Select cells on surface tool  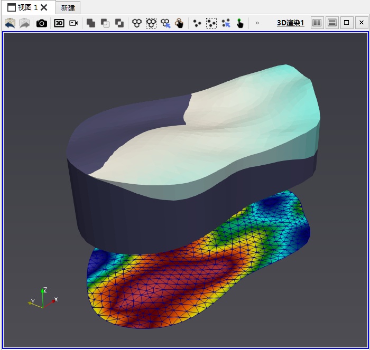coord(137,23)
